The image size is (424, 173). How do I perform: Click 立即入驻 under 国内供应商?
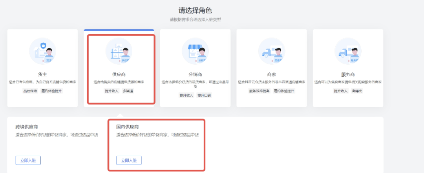[129, 160]
